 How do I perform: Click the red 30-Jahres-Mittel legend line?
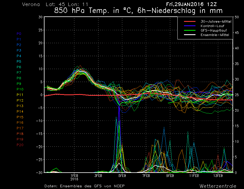tap(190, 22)
